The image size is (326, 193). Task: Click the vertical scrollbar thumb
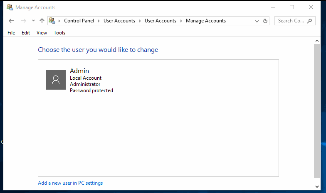317,111
